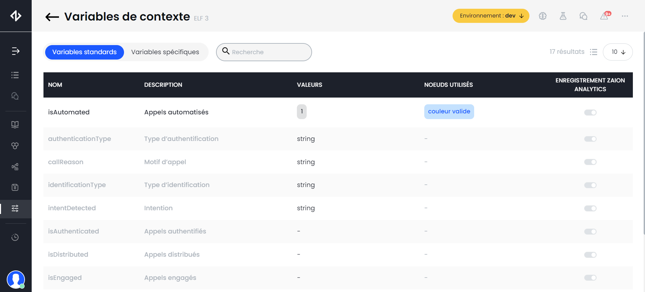This screenshot has width=645, height=292.
Task: Open the results per page dropdown
Action: [x=618, y=52]
